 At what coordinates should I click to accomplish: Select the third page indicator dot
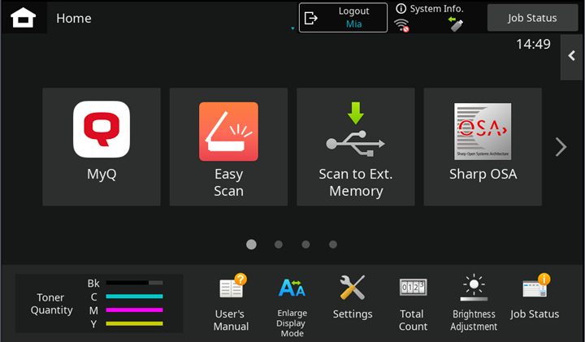point(305,244)
